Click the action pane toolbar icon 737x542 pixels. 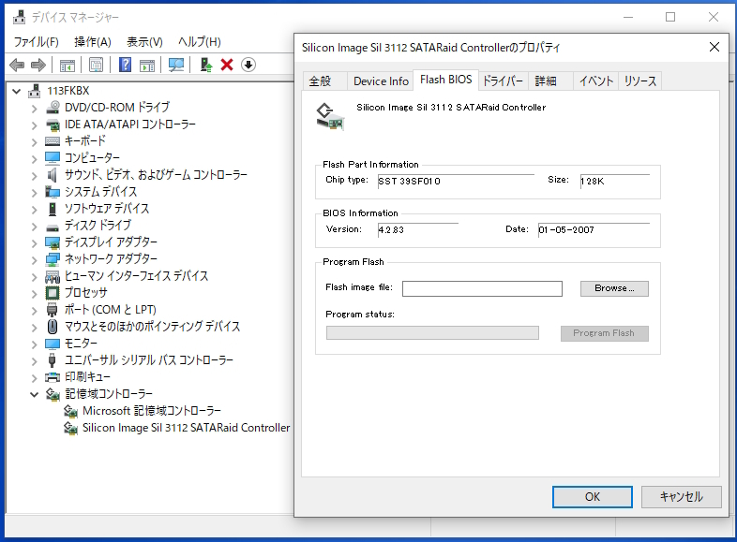click(x=147, y=65)
